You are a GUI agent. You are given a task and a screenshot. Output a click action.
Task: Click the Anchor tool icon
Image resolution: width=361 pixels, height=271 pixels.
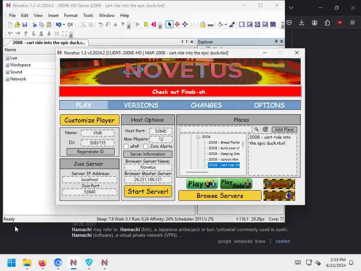tap(210, 25)
